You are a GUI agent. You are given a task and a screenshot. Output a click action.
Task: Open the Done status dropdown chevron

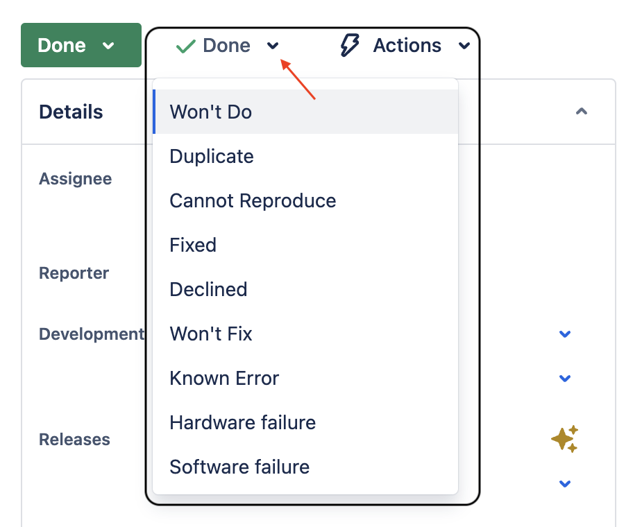(x=273, y=46)
